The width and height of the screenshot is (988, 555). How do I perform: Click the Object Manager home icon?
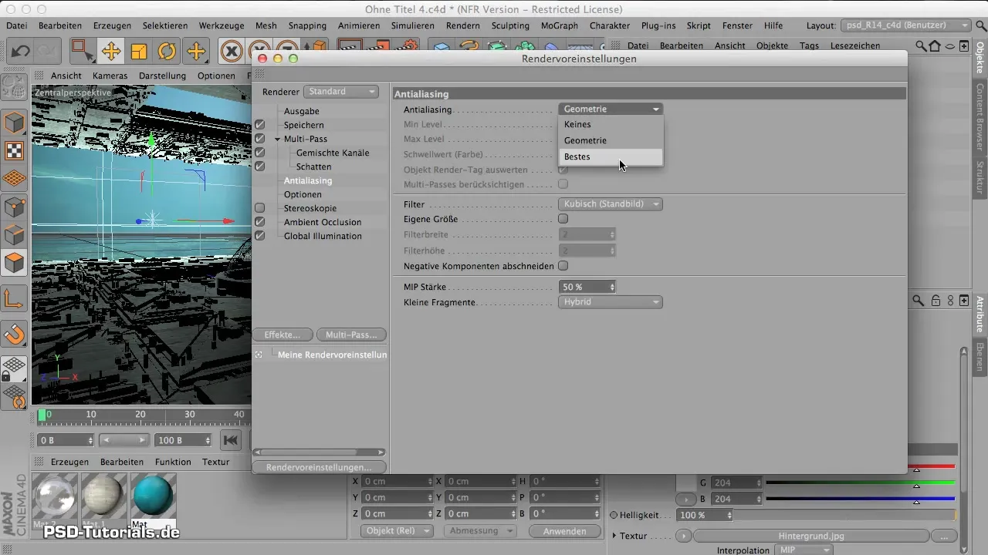click(x=936, y=45)
